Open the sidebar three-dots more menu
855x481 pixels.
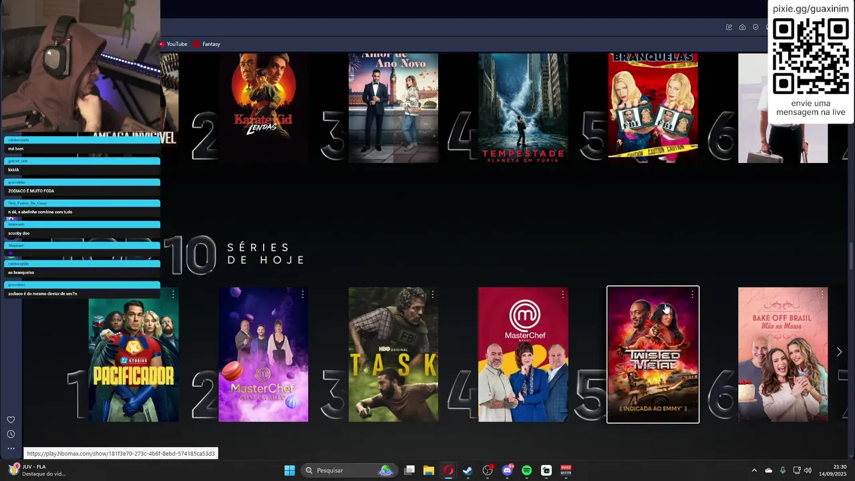(x=11, y=448)
